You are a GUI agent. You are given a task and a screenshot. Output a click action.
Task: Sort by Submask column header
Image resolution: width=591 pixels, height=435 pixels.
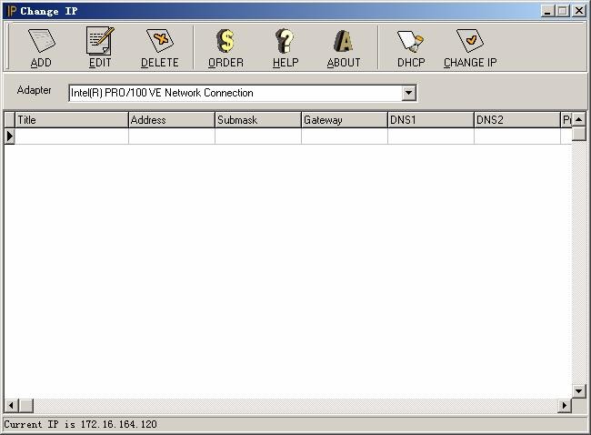click(x=258, y=120)
